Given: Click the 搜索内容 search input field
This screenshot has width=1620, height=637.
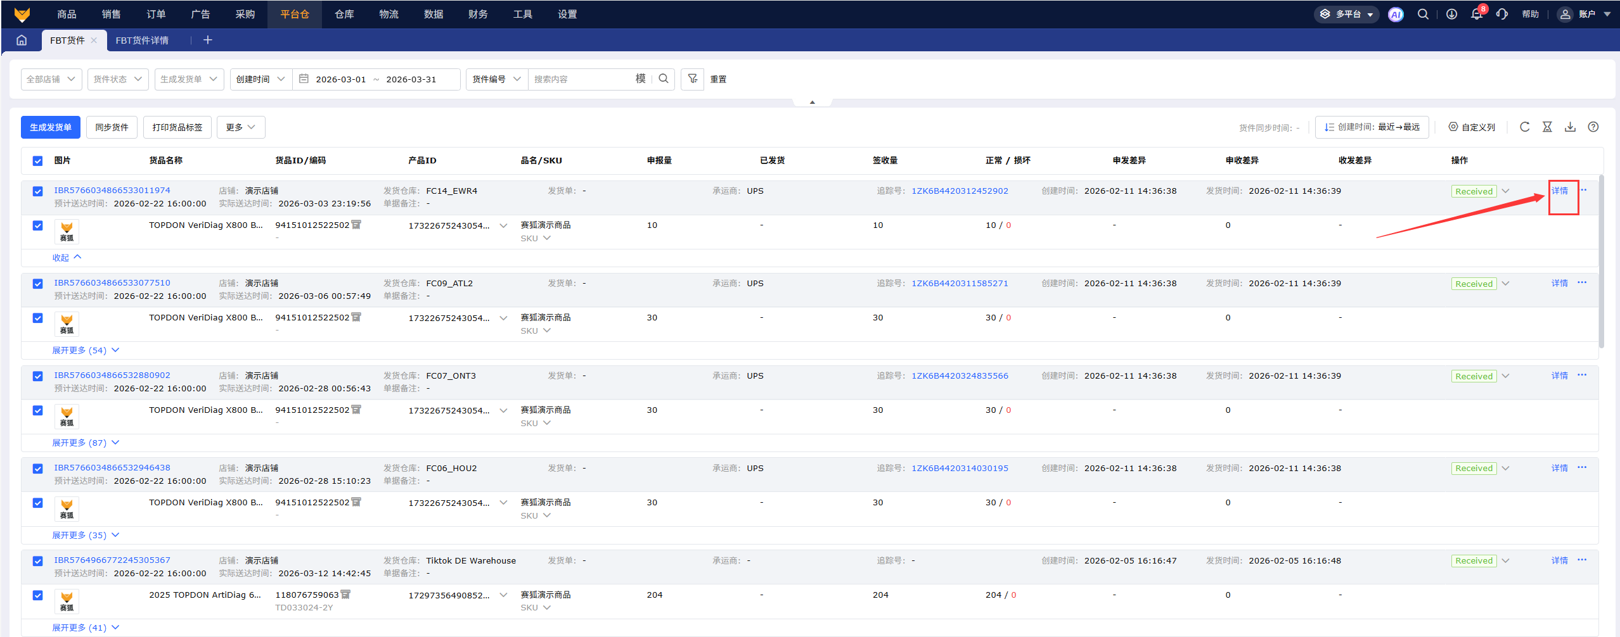Looking at the screenshot, I should (580, 79).
